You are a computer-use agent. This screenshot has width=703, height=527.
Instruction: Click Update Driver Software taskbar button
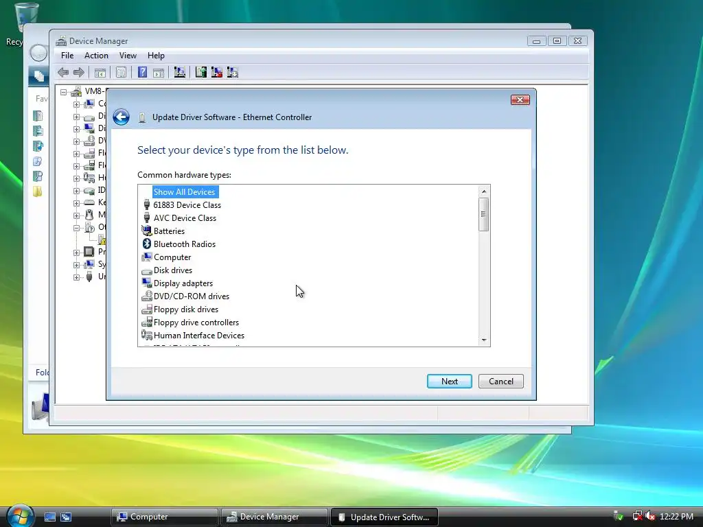click(x=384, y=517)
